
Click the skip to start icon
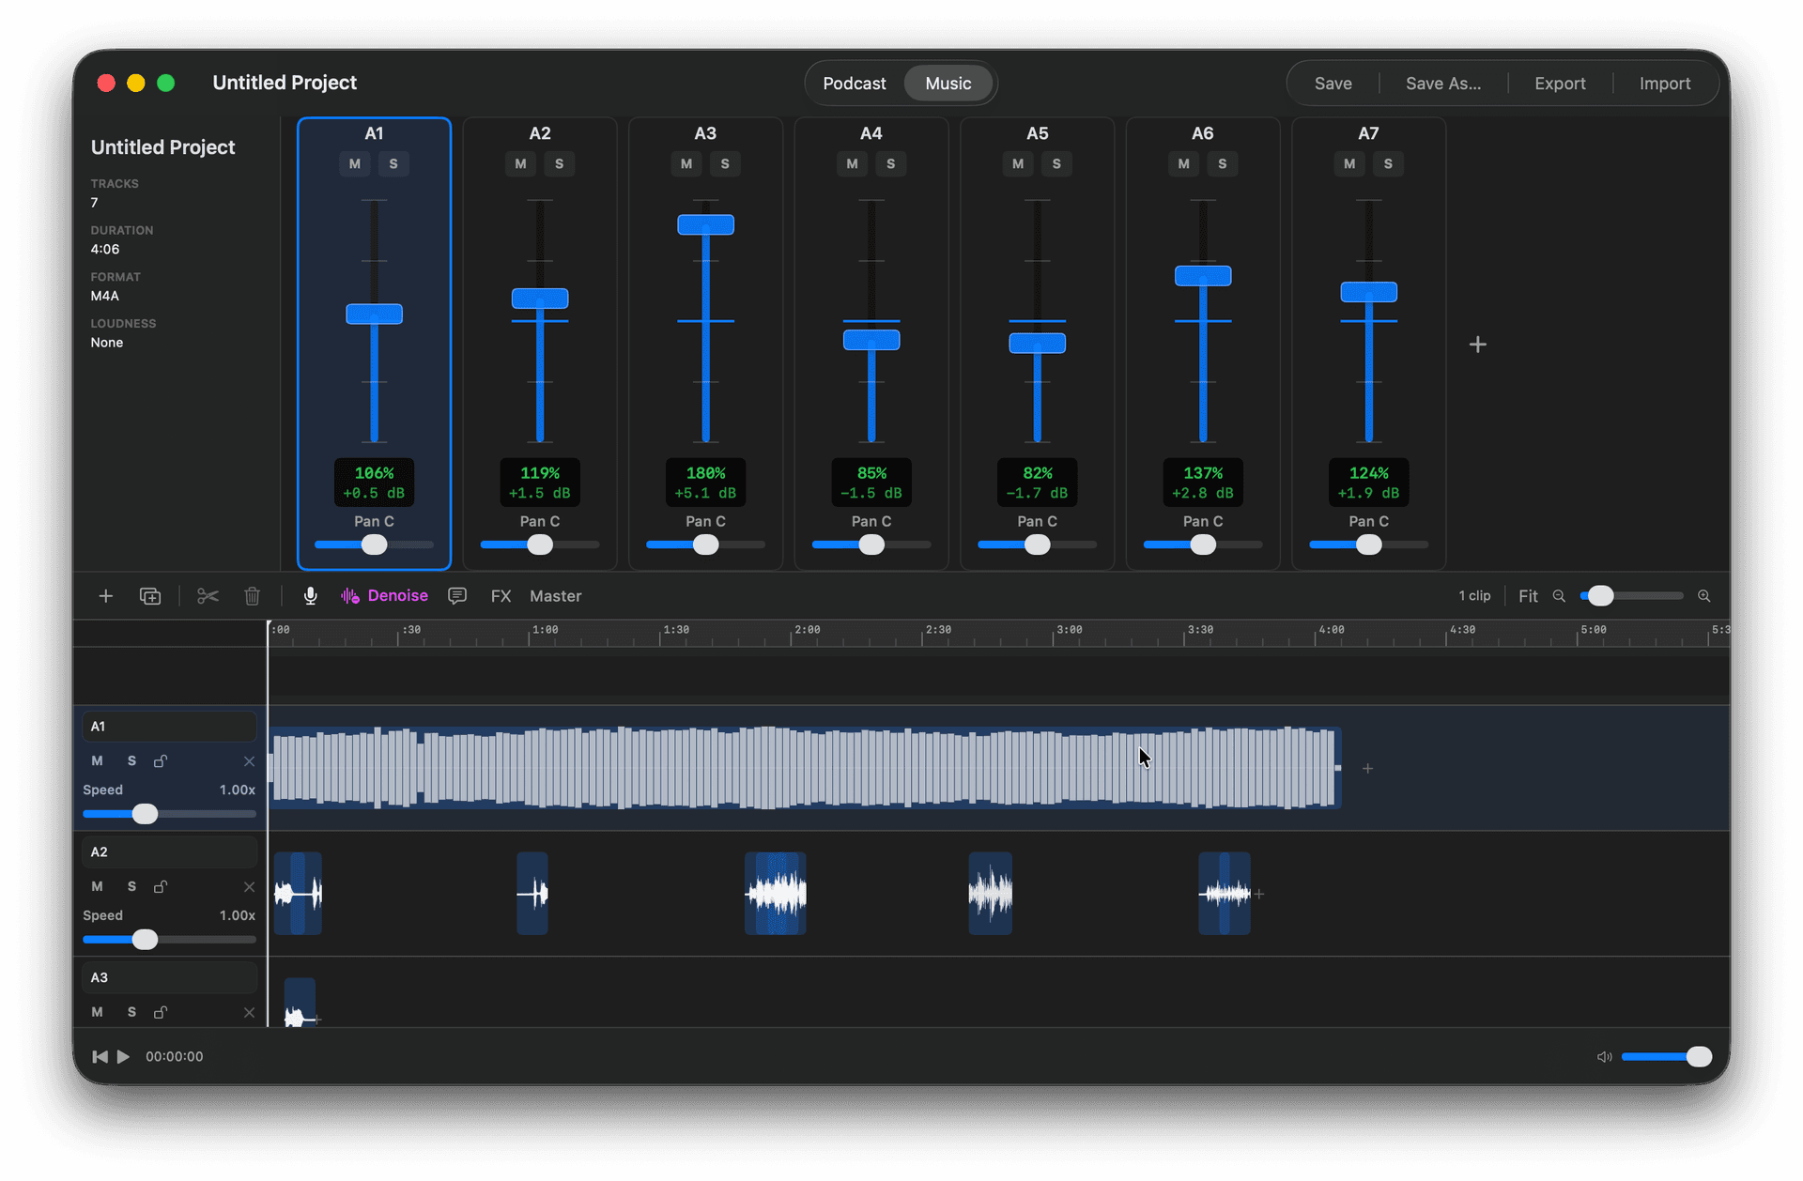100,1056
